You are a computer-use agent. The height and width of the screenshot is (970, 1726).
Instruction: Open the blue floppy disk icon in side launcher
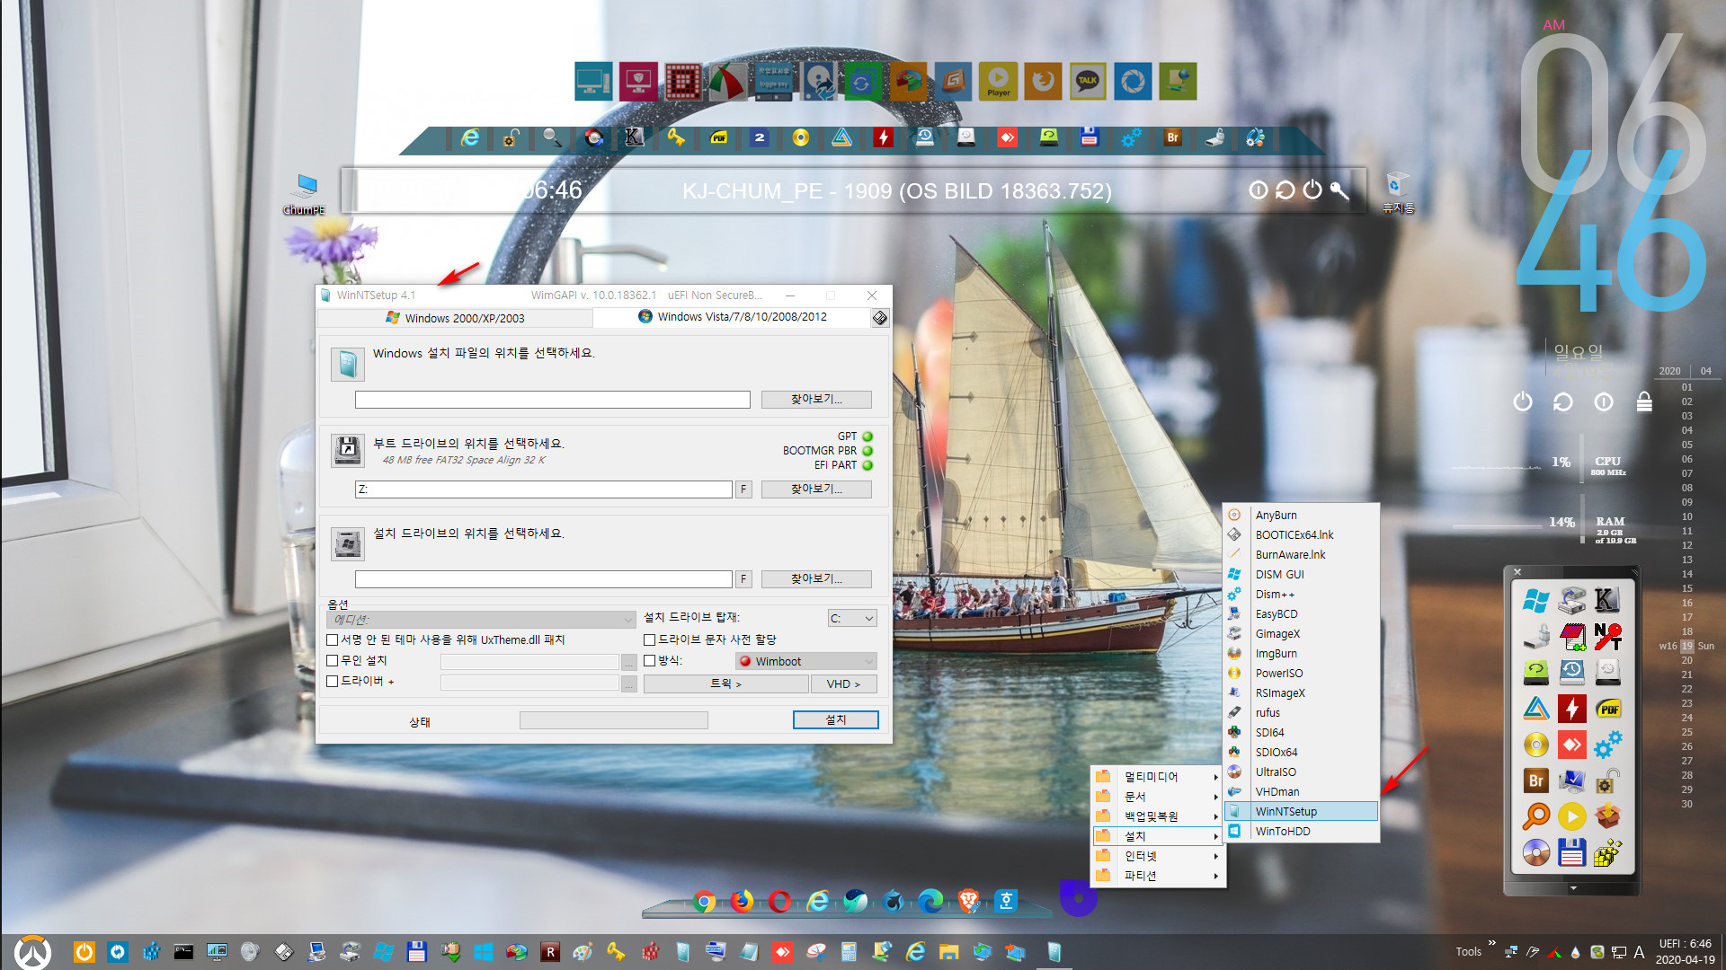[1571, 851]
